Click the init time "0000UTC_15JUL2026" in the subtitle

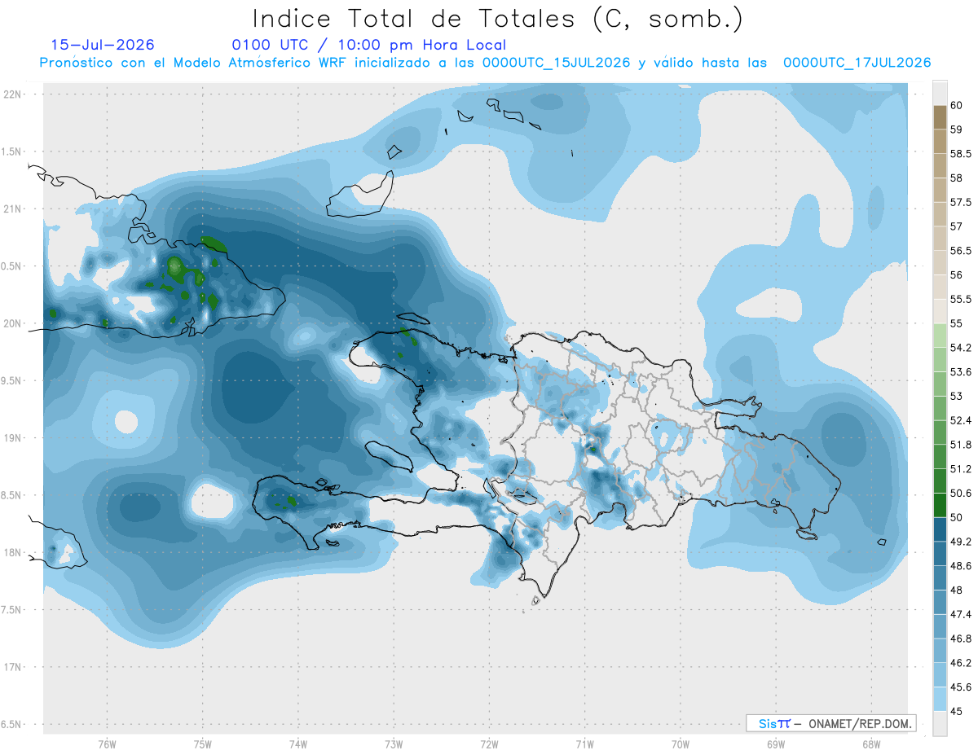557,63
